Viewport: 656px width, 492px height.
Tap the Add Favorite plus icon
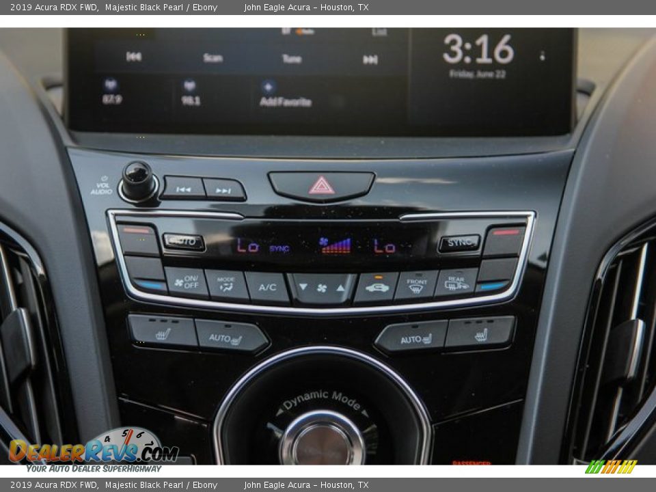click(268, 86)
